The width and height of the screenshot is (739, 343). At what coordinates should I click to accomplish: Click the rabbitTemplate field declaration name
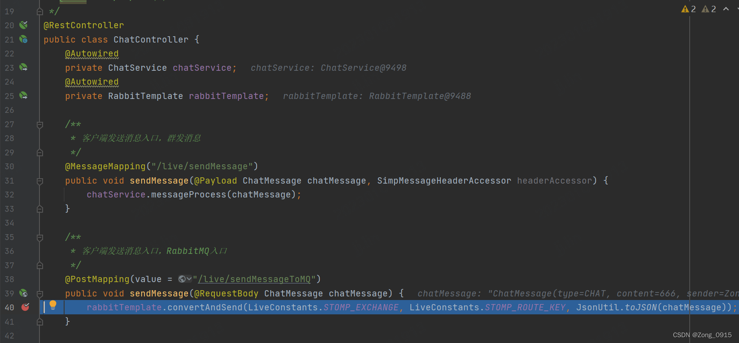coord(226,96)
